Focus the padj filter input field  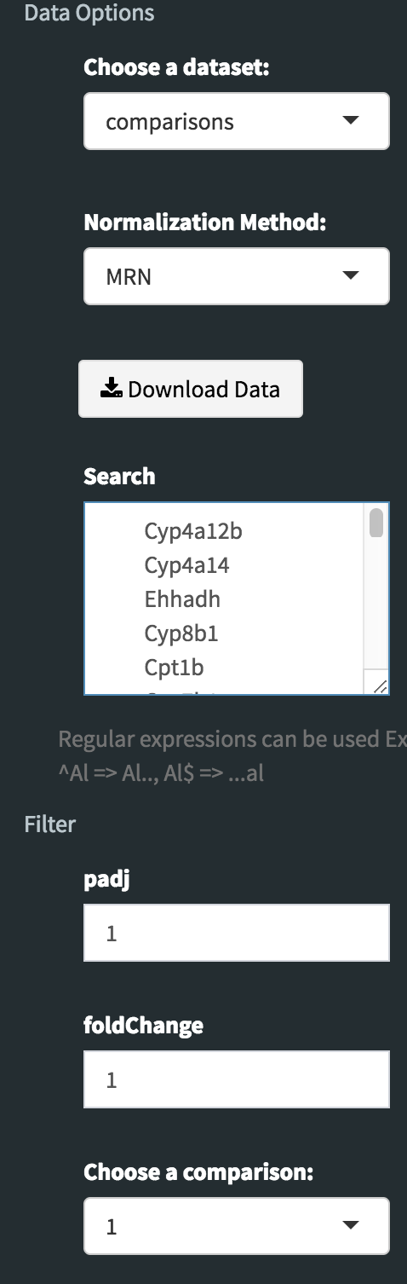click(237, 933)
